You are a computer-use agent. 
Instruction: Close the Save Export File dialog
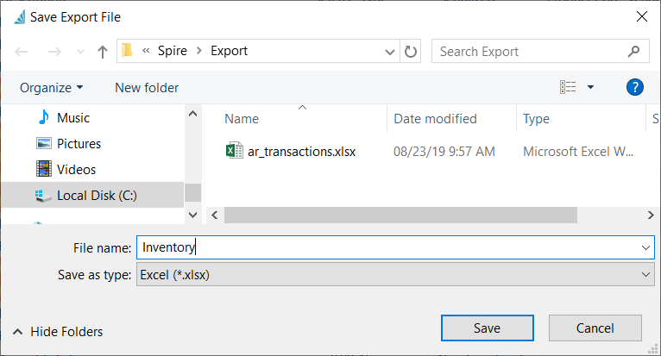642,17
